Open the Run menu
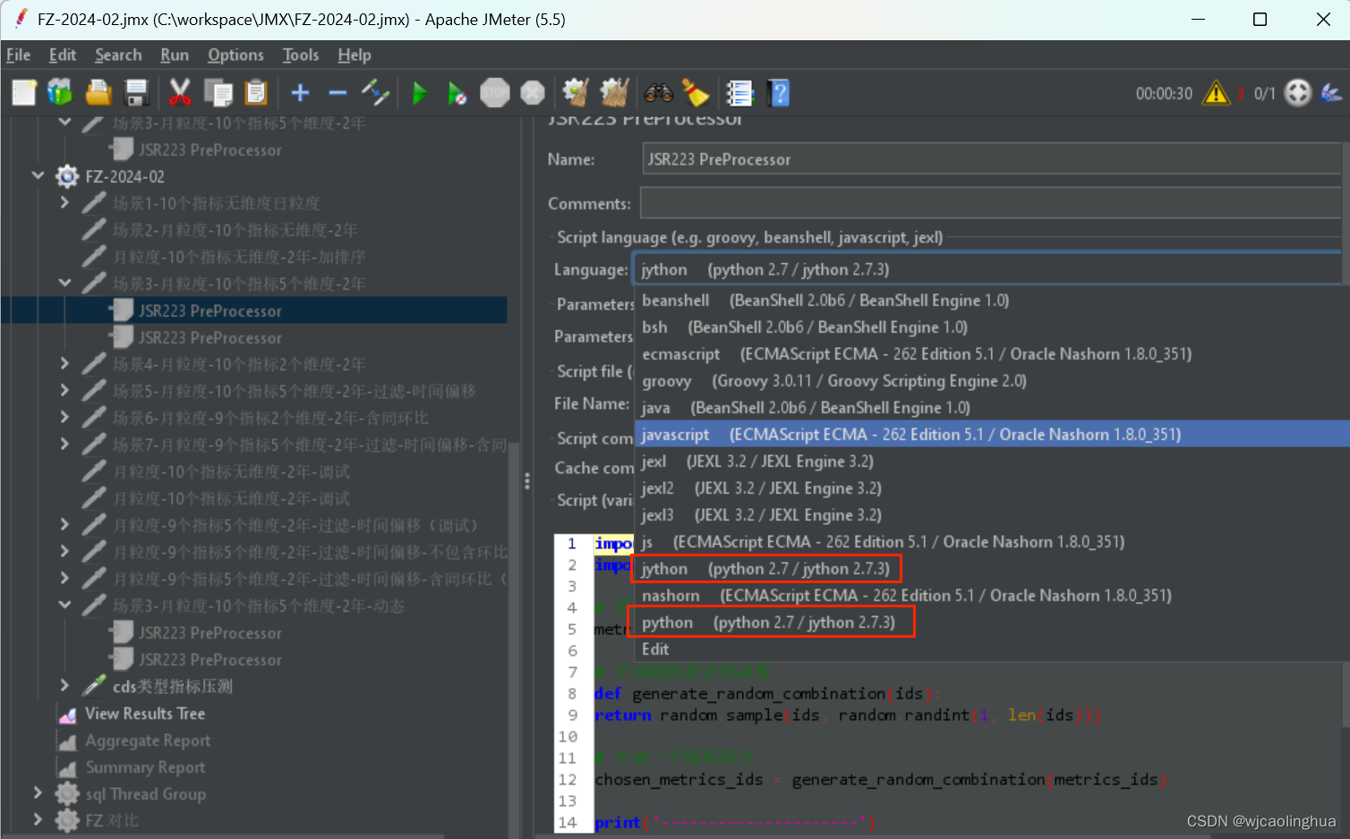The height and width of the screenshot is (839, 1350). [x=174, y=55]
